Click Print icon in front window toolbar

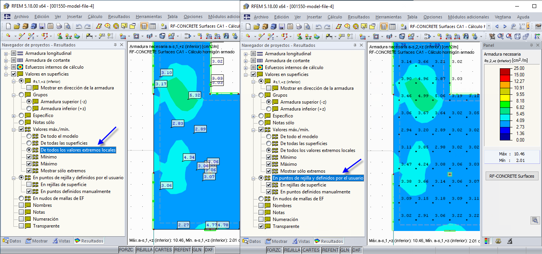298,26
